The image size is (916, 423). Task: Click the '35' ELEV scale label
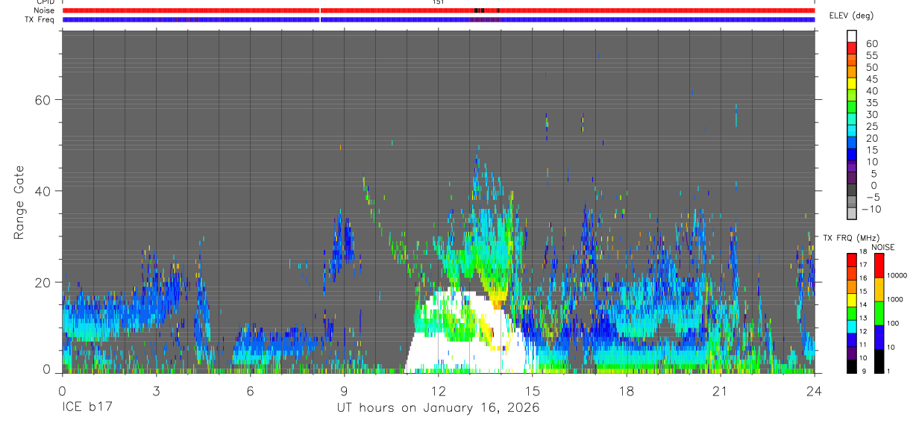[870, 102]
